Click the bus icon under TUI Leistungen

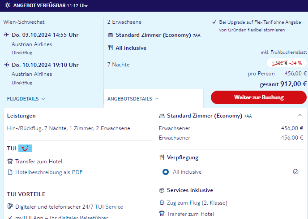coord(10,162)
